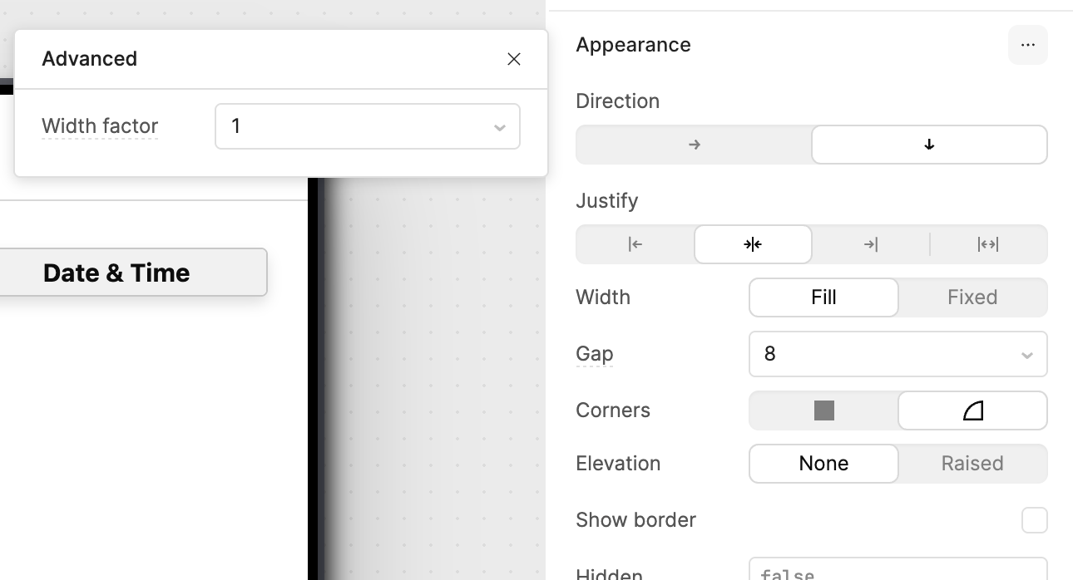This screenshot has width=1073, height=580.
Task: Set Elevation to None
Action: point(823,464)
